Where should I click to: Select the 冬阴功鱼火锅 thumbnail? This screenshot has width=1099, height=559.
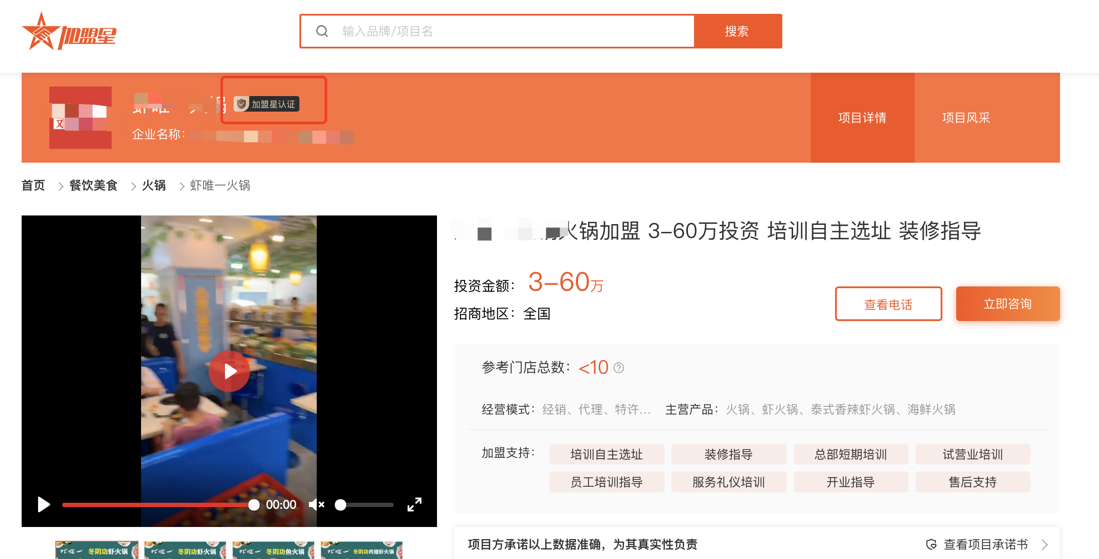click(273, 550)
